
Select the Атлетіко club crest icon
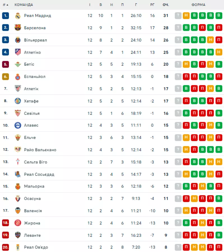(18, 52)
